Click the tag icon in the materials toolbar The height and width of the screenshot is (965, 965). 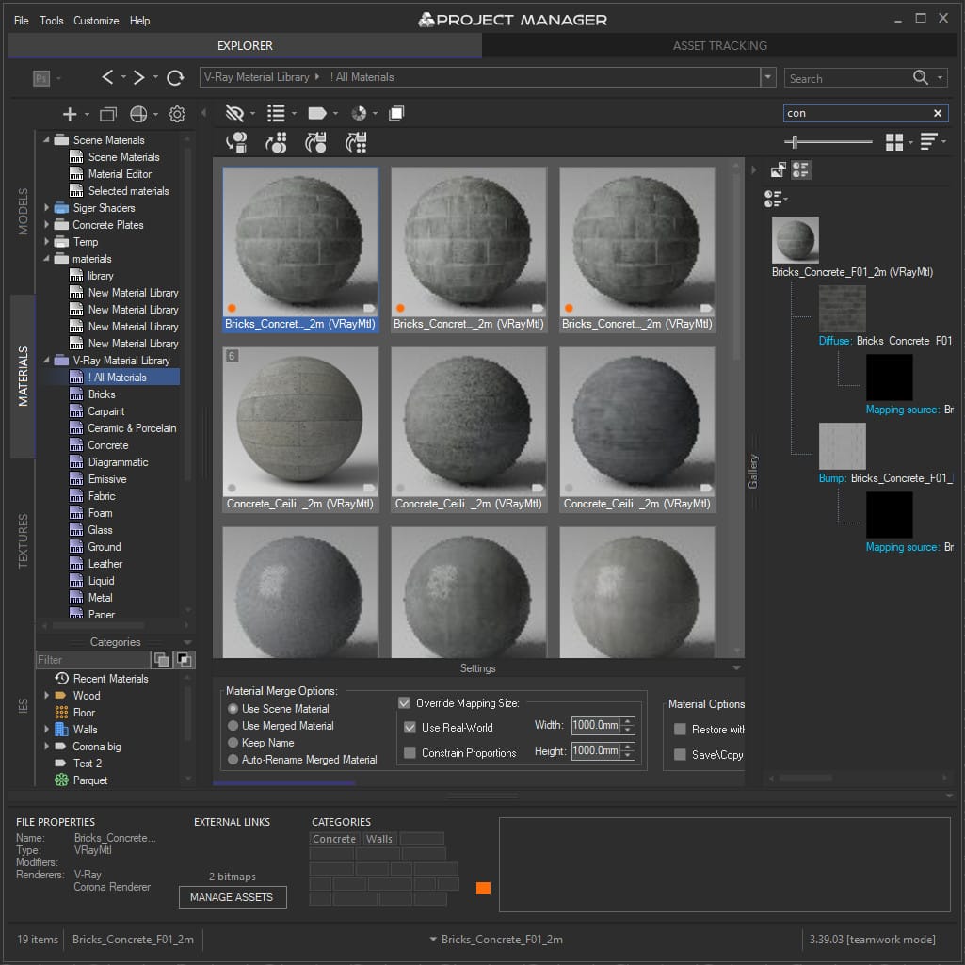click(x=317, y=113)
